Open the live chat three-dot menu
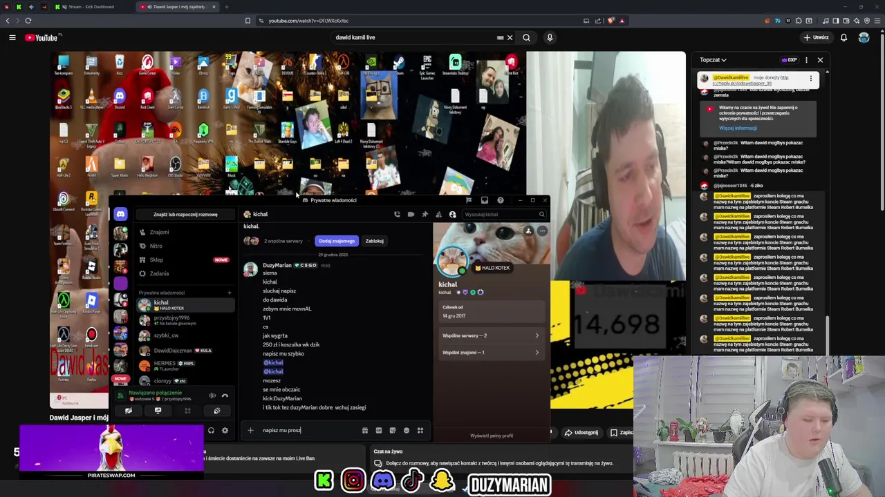Screen dimensions: 885x497 tap(806, 60)
